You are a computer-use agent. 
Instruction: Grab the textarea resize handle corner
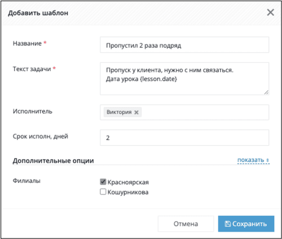tap(266, 92)
